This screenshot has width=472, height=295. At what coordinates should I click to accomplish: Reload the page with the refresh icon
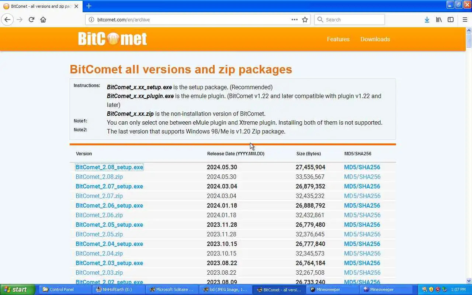31,20
